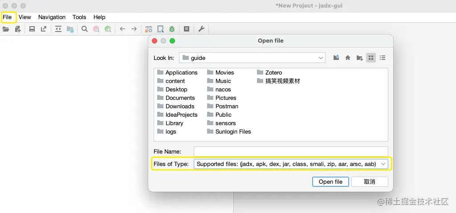Open the Tools menu

(x=79, y=17)
